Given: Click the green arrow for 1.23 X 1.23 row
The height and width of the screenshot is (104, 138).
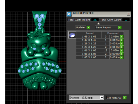Looking at the screenshot, I should coord(122,47).
